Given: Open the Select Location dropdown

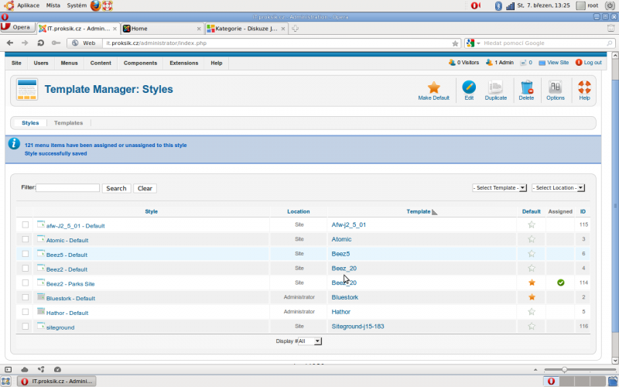Looking at the screenshot, I should [558, 188].
